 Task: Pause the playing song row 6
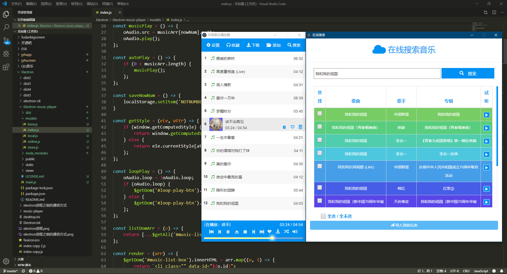point(284,127)
